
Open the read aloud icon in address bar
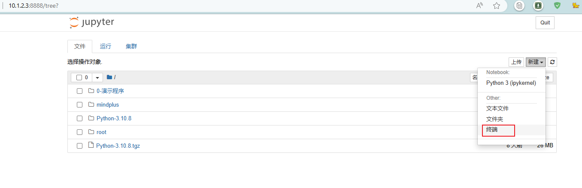coord(480,6)
